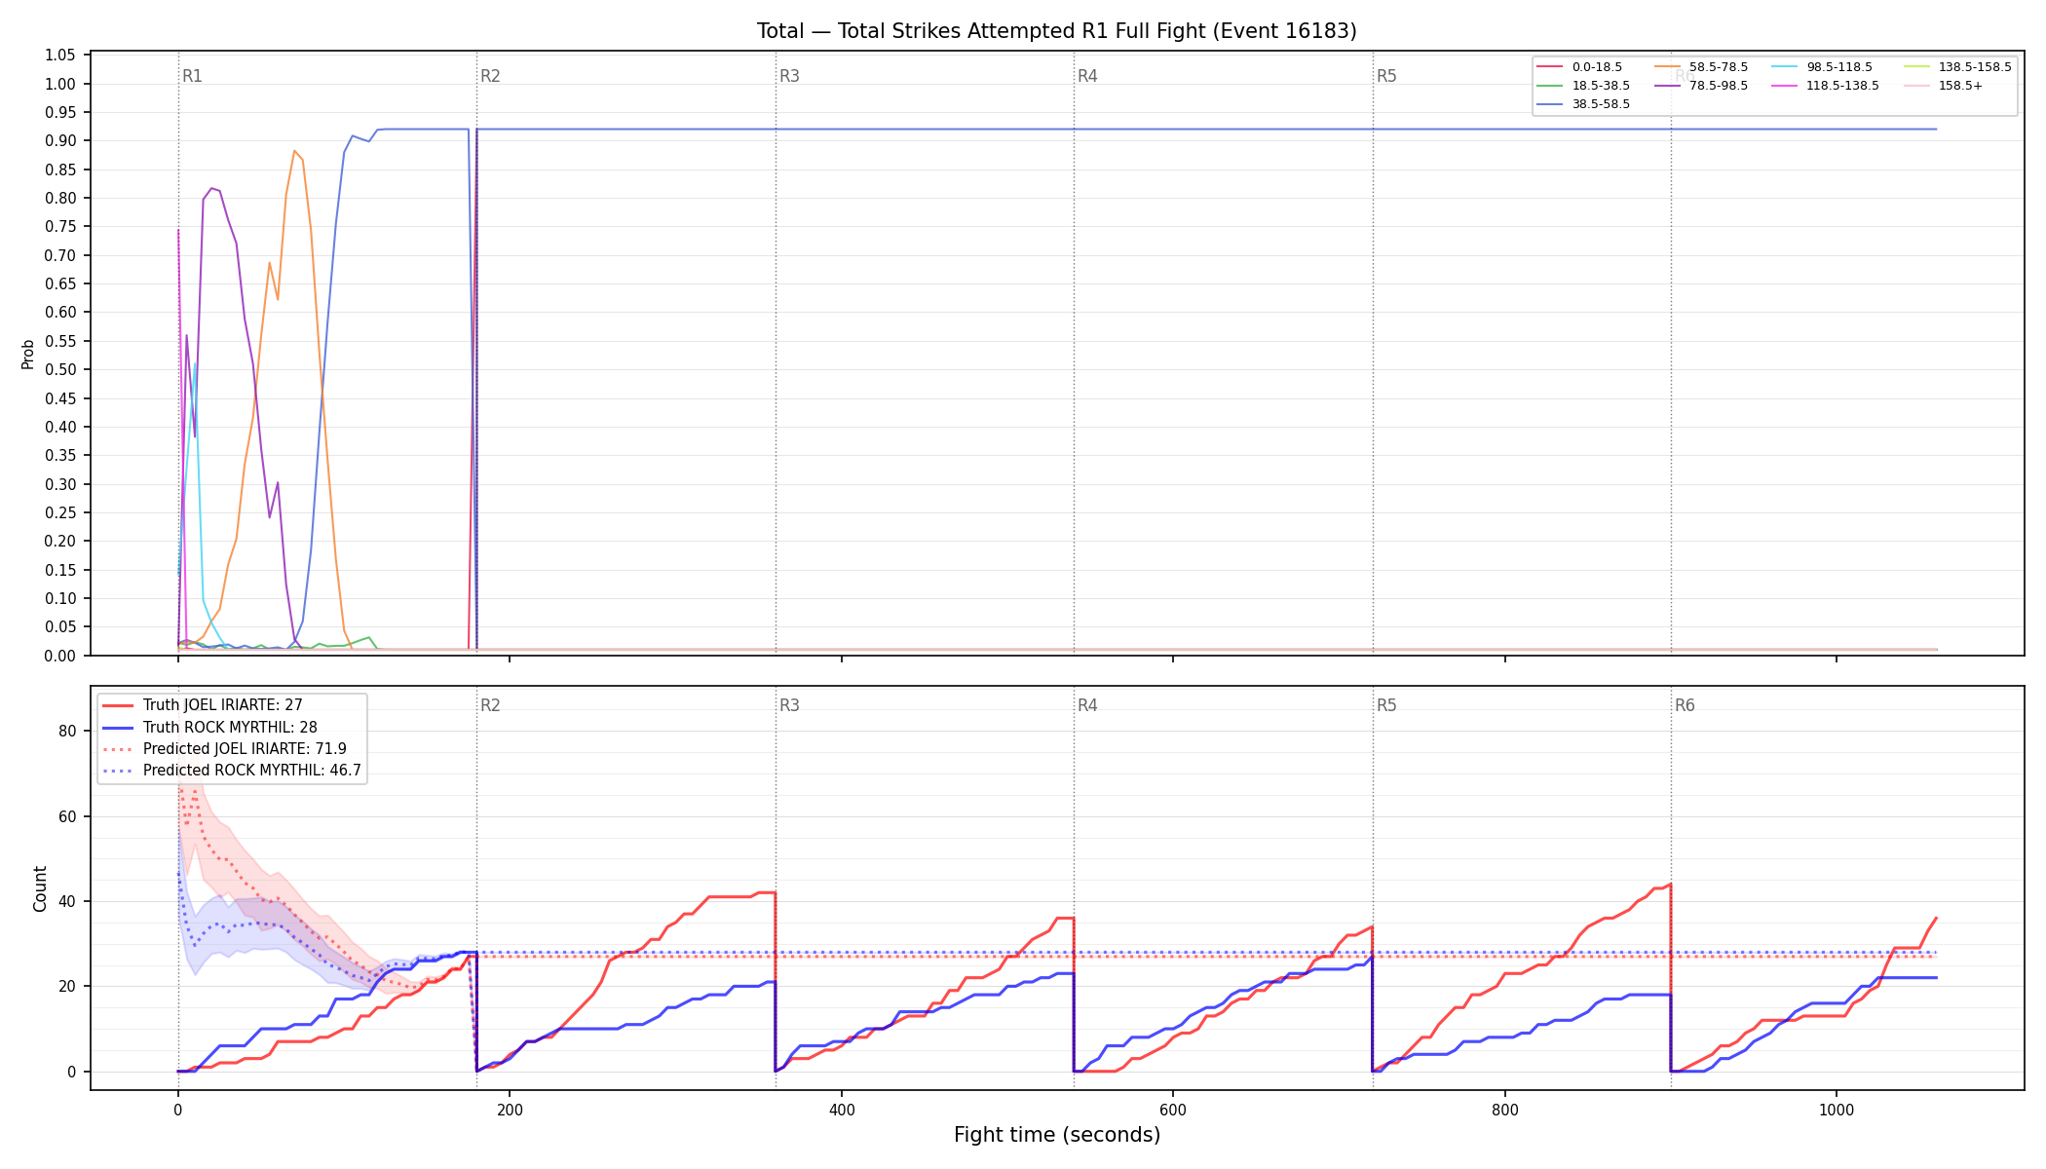Click the R1 label in top chart
2046x1169 pixels.
tap(193, 76)
